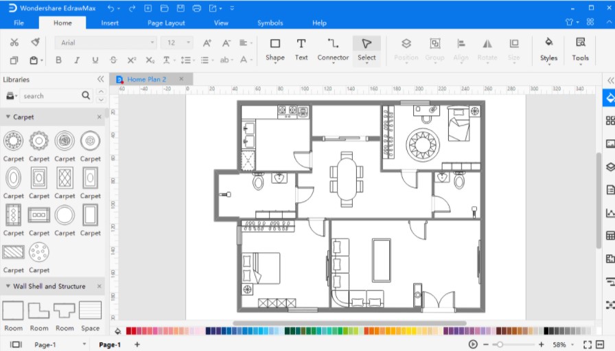Toggle Italic formatting
Image resolution: width=615 pixels, height=351 pixels.
[77, 60]
